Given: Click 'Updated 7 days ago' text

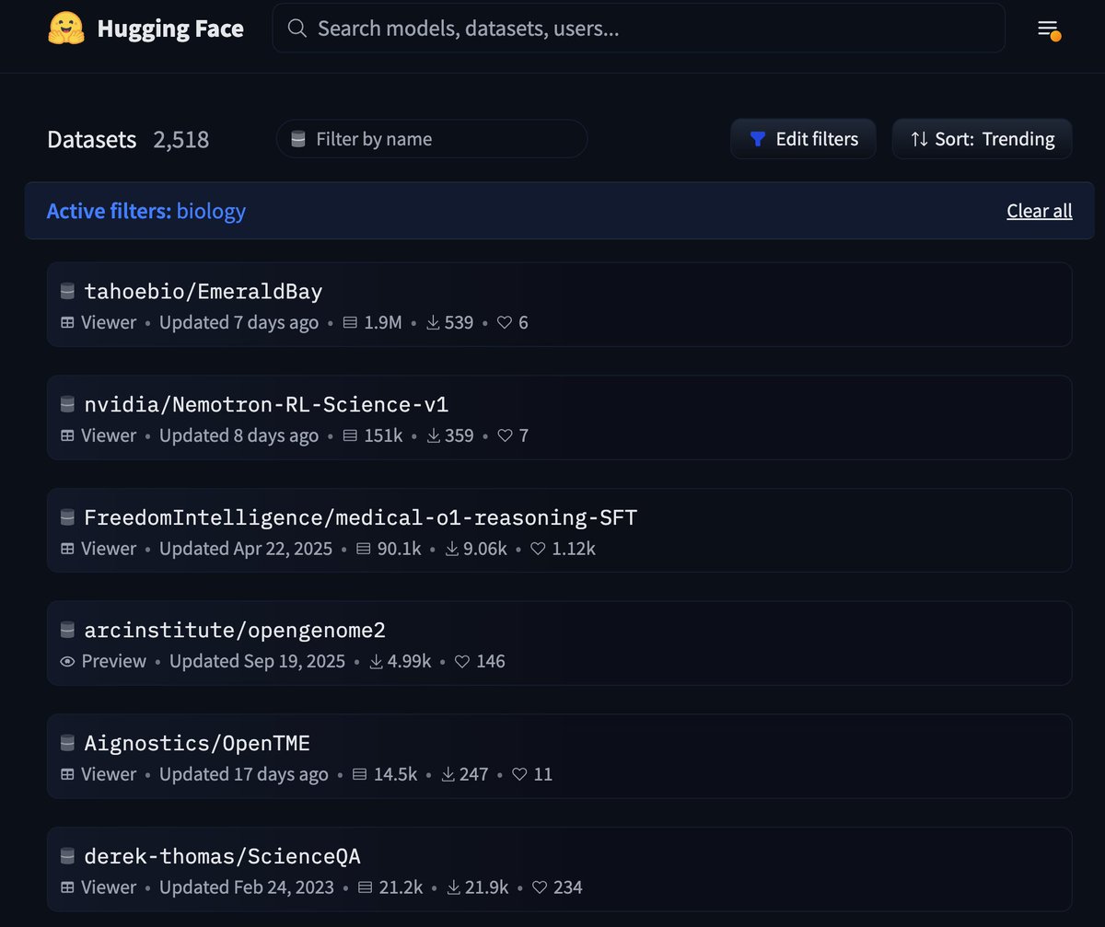Looking at the screenshot, I should coord(238,323).
